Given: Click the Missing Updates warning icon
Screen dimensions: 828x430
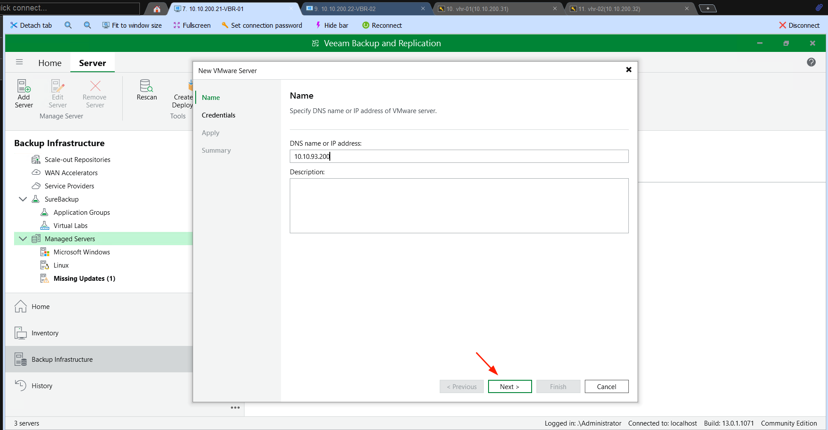Looking at the screenshot, I should pos(45,278).
